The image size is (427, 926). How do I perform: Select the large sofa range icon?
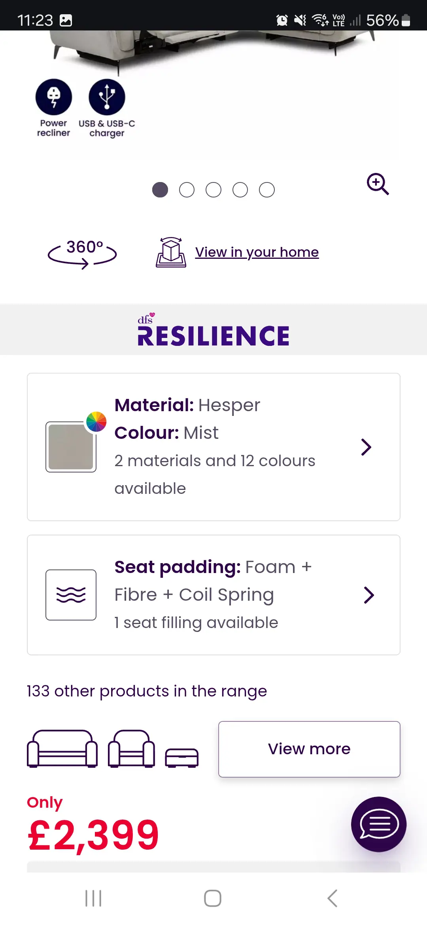coord(62,749)
